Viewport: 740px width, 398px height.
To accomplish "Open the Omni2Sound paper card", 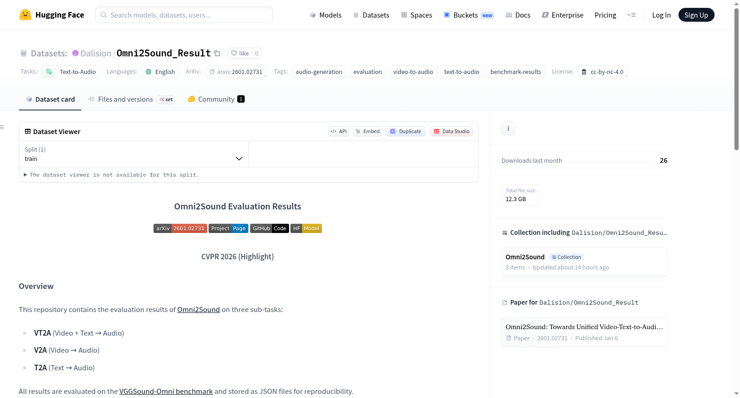I will point(584,332).
